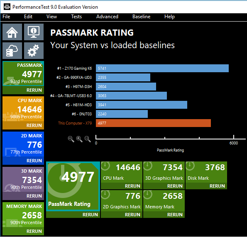Open the CPU Mark 14646 result tile
247x237 pixels.
click(122, 172)
